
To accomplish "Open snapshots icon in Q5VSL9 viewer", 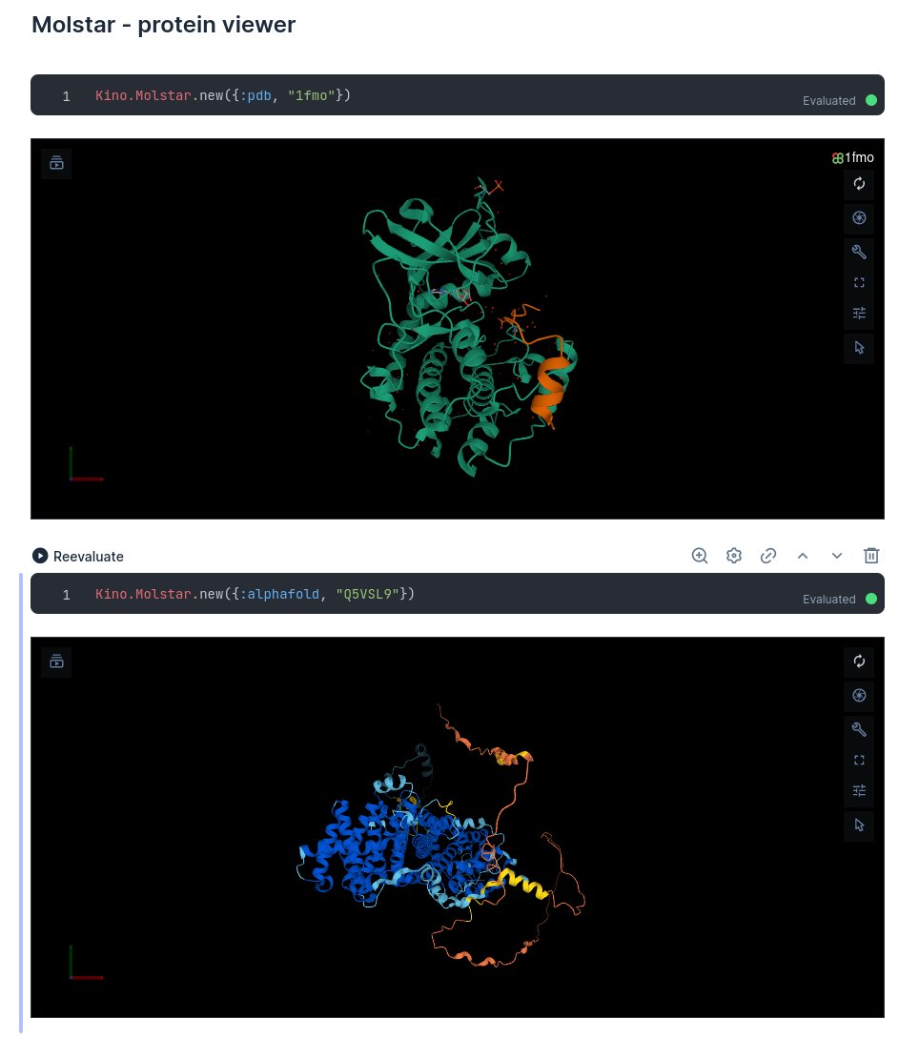I will (56, 662).
